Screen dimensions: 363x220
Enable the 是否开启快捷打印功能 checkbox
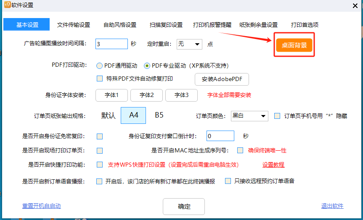pyautogui.click(x=100, y=164)
